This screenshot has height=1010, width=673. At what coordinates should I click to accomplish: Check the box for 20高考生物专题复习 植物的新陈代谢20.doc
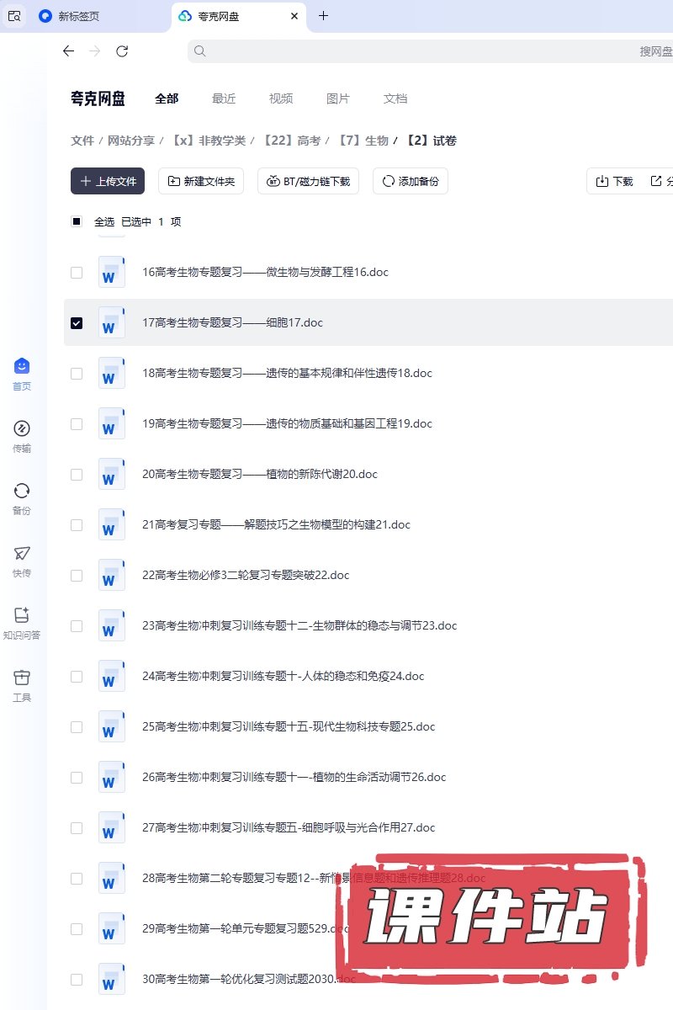(77, 475)
